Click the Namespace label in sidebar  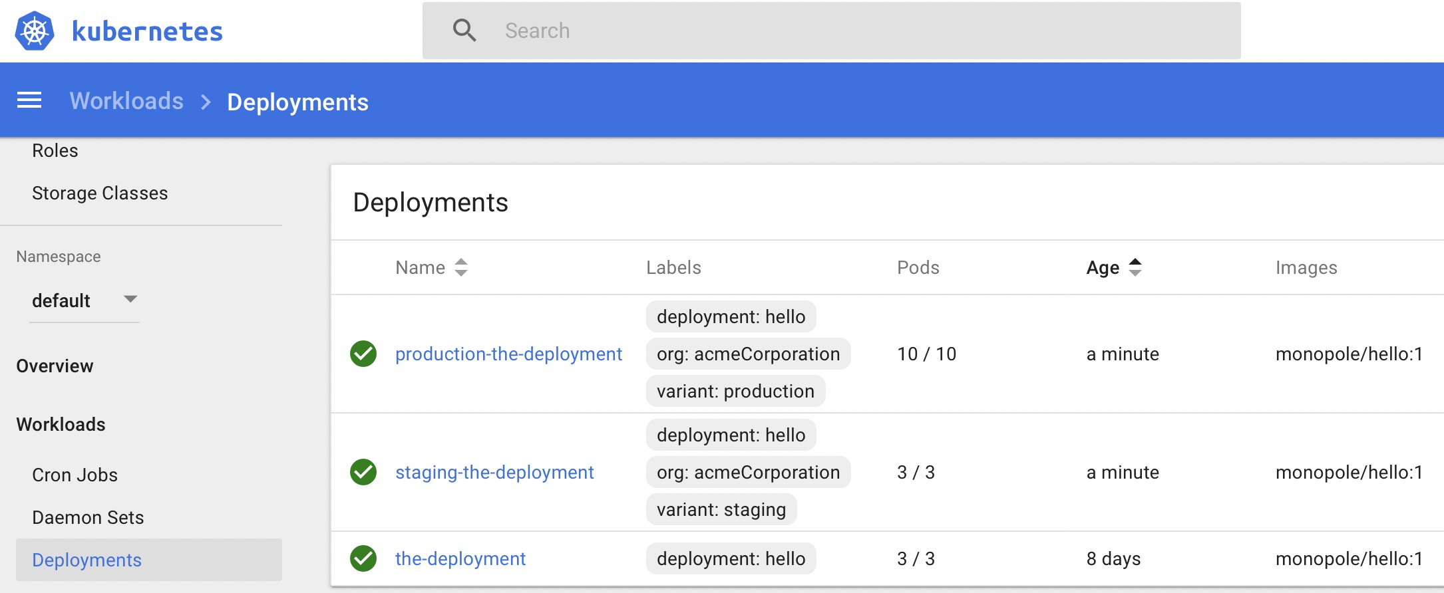pyautogui.click(x=59, y=257)
